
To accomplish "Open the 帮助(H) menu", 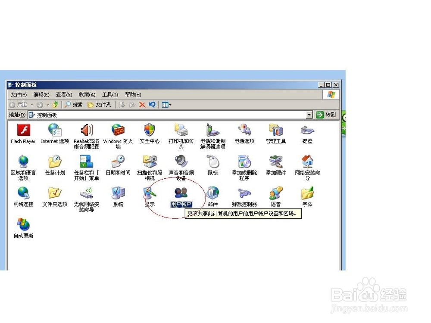I will [x=133, y=95].
